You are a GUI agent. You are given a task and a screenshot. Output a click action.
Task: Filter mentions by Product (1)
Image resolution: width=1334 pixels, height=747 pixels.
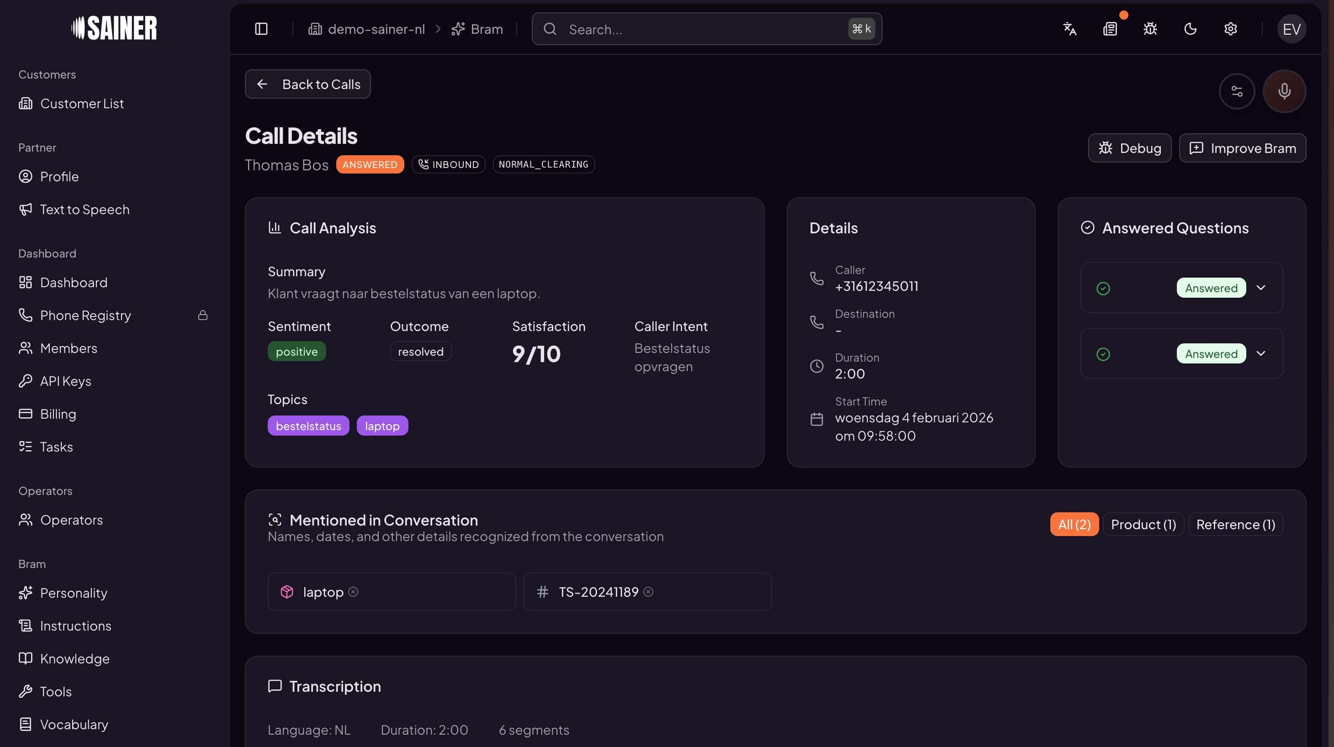click(1143, 524)
